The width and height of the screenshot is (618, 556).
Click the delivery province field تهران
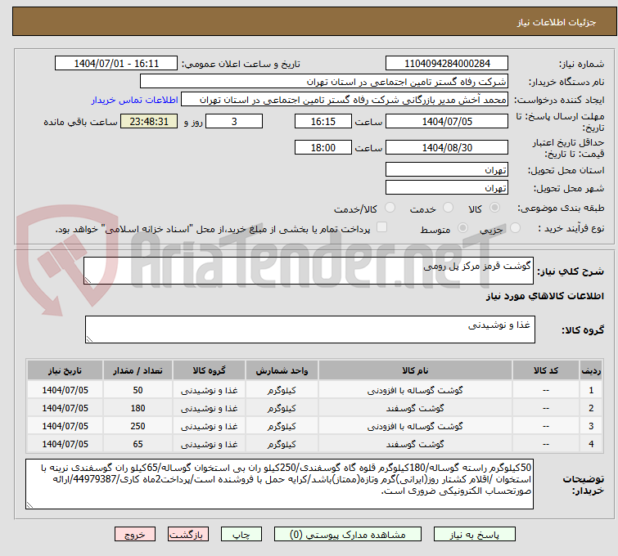(447, 170)
